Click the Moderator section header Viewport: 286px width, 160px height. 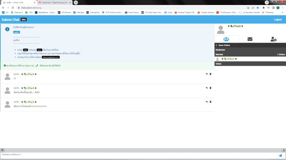[x=250, y=50]
